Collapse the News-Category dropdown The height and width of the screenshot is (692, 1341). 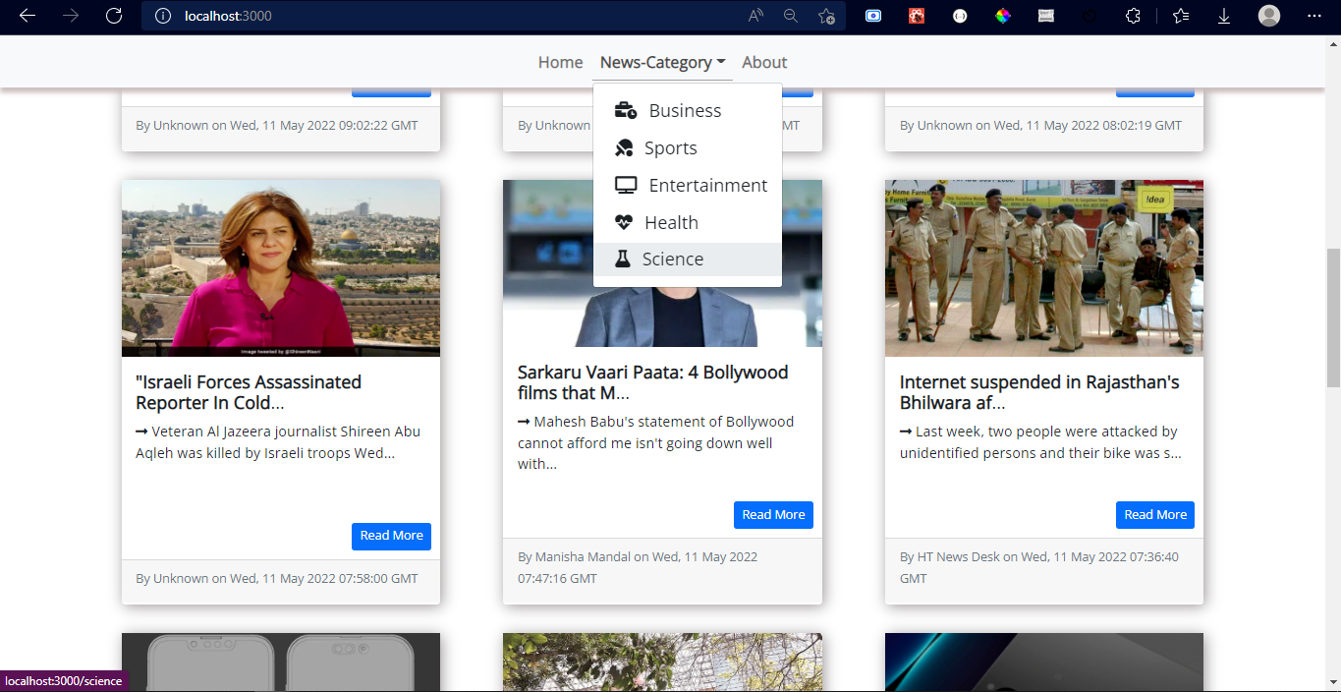pos(663,62)
